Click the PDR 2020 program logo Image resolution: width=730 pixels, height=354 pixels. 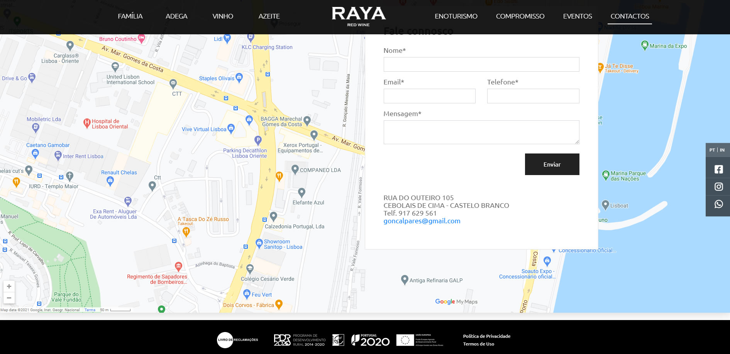tap(300, 340)
